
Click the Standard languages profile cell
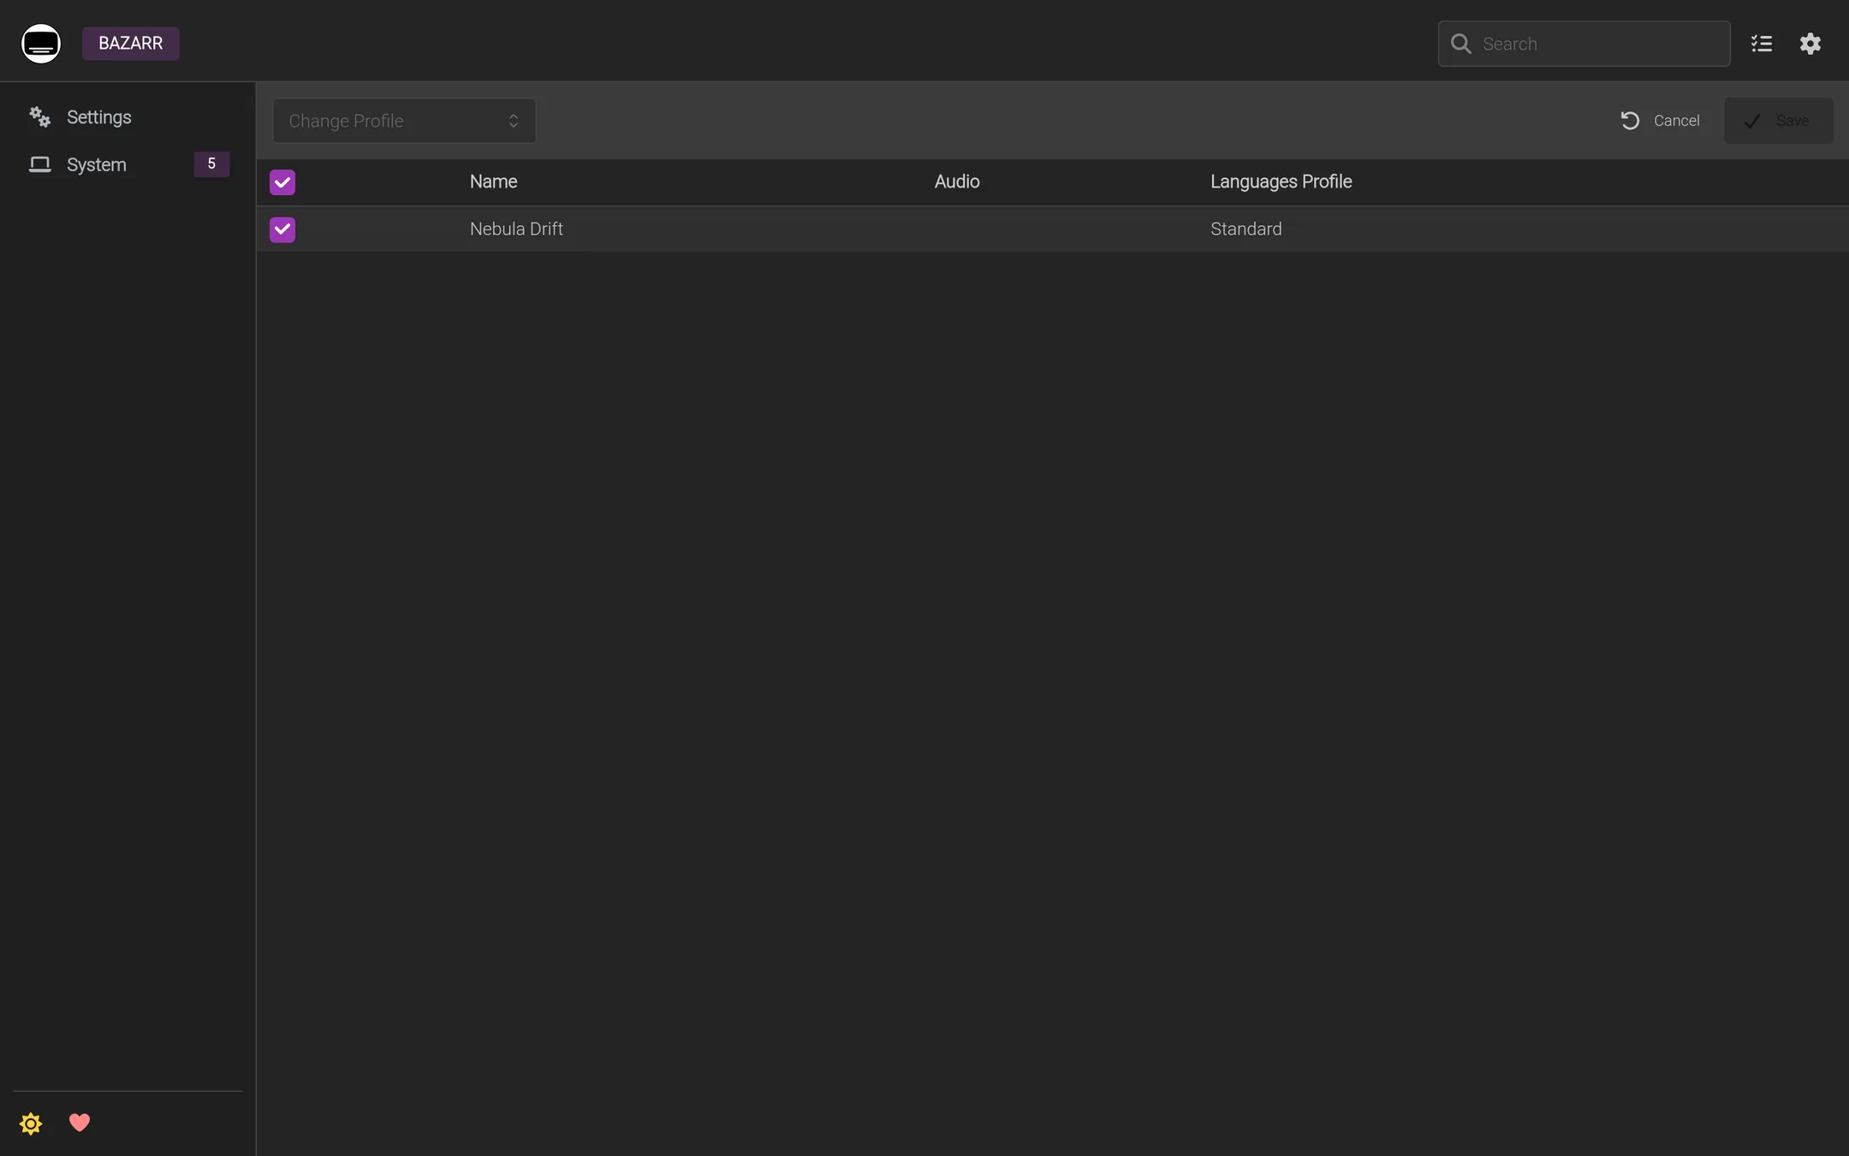(1246, 229)
